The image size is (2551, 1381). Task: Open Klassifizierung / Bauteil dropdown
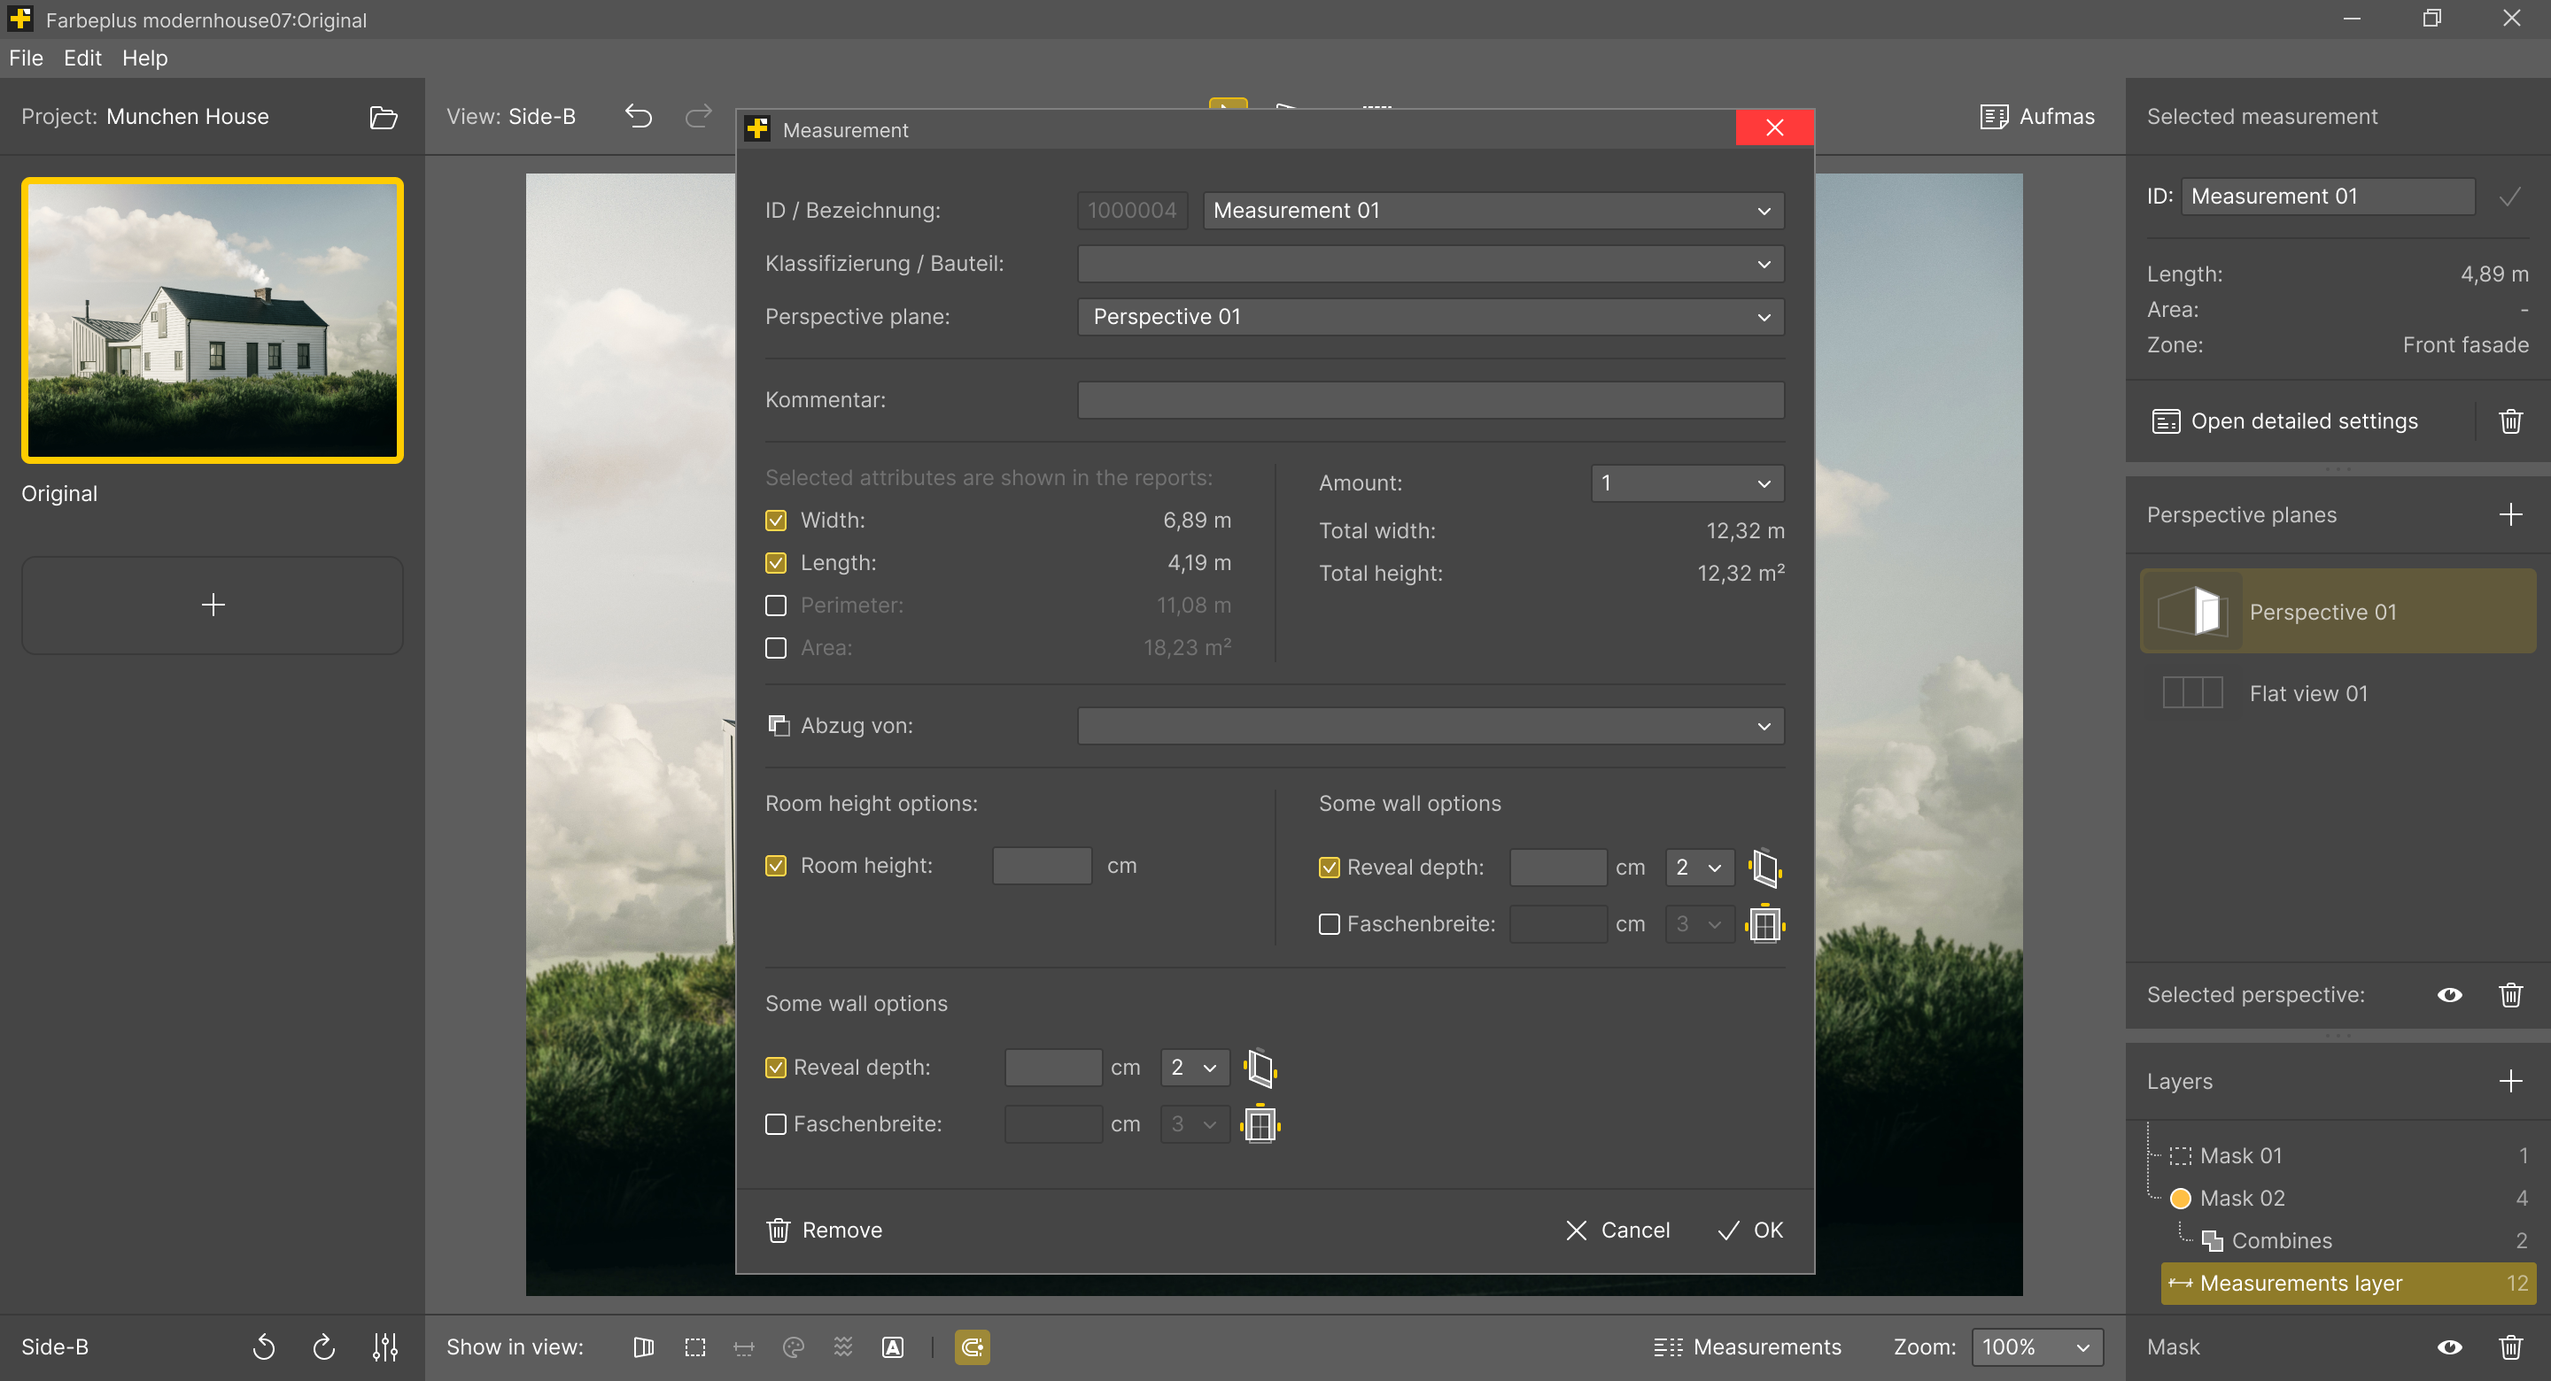(x=1430, y=265)
